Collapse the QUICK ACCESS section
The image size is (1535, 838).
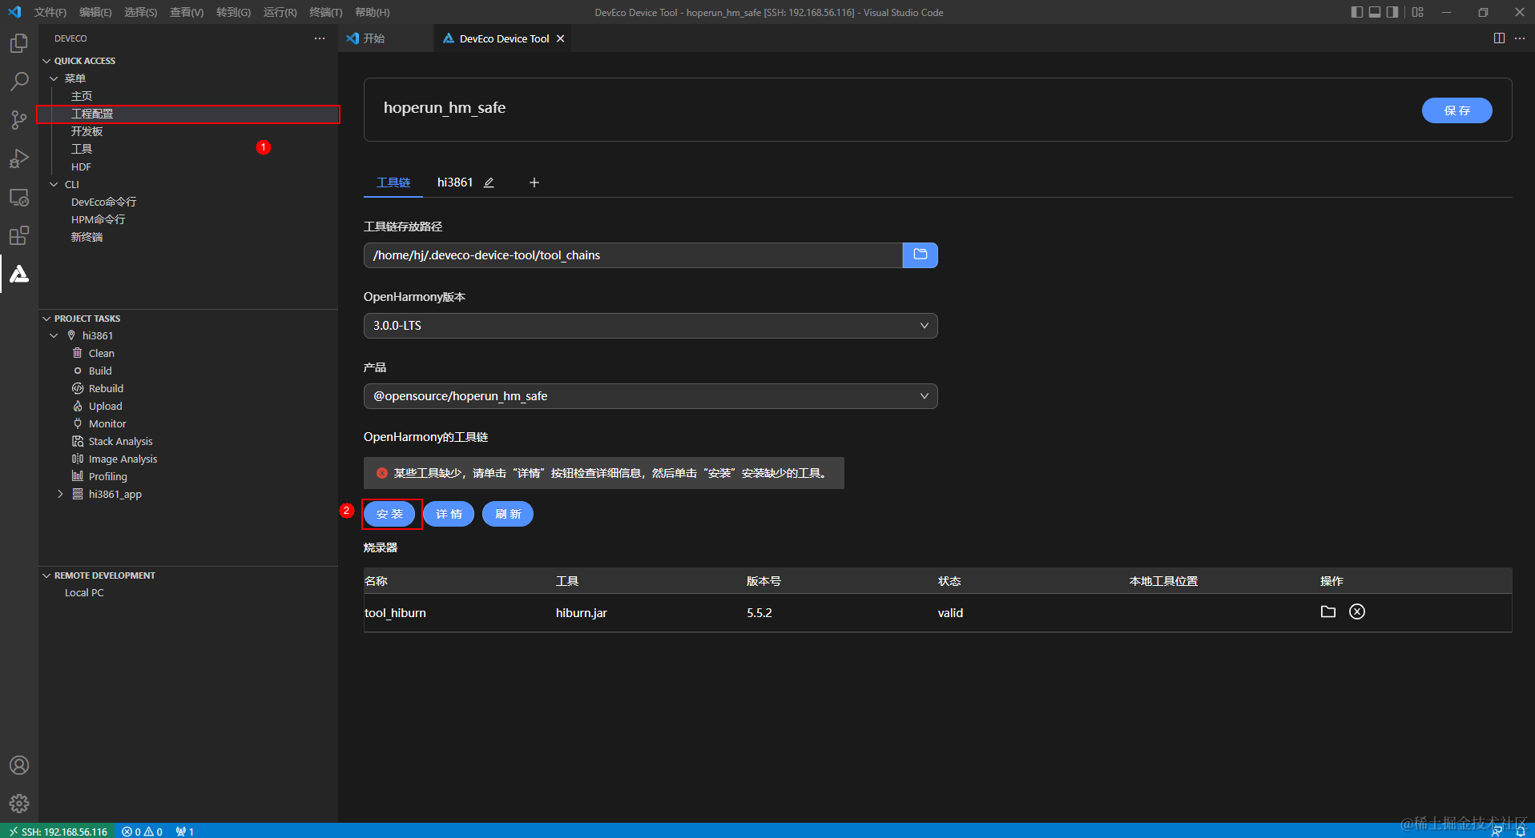tap(46, 61)
